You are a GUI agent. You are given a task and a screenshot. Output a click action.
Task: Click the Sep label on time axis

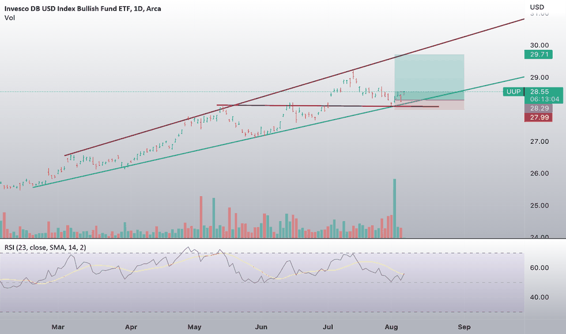tap(464, 327)
